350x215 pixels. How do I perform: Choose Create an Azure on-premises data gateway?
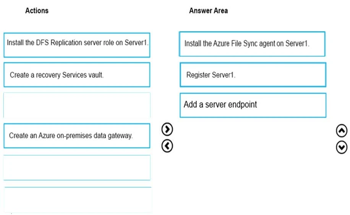[x=77, y=136]
